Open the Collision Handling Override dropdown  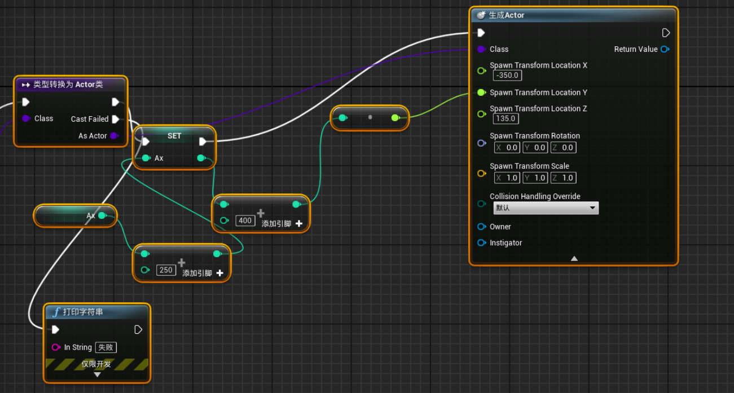[x=546, y=208]
